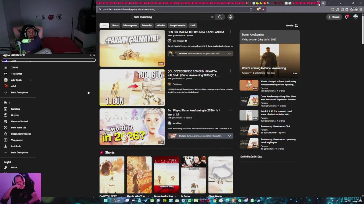The image size is (364, 204).
Task: Play the 'What's coming to Dune: Awakening' featured video
Action: 270,60
